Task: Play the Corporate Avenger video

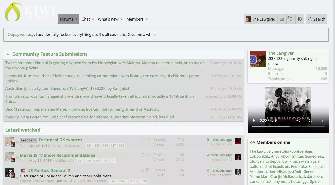Action: pos(254,120)
